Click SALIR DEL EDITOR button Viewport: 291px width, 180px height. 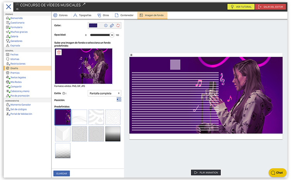(x=270, y=7)
